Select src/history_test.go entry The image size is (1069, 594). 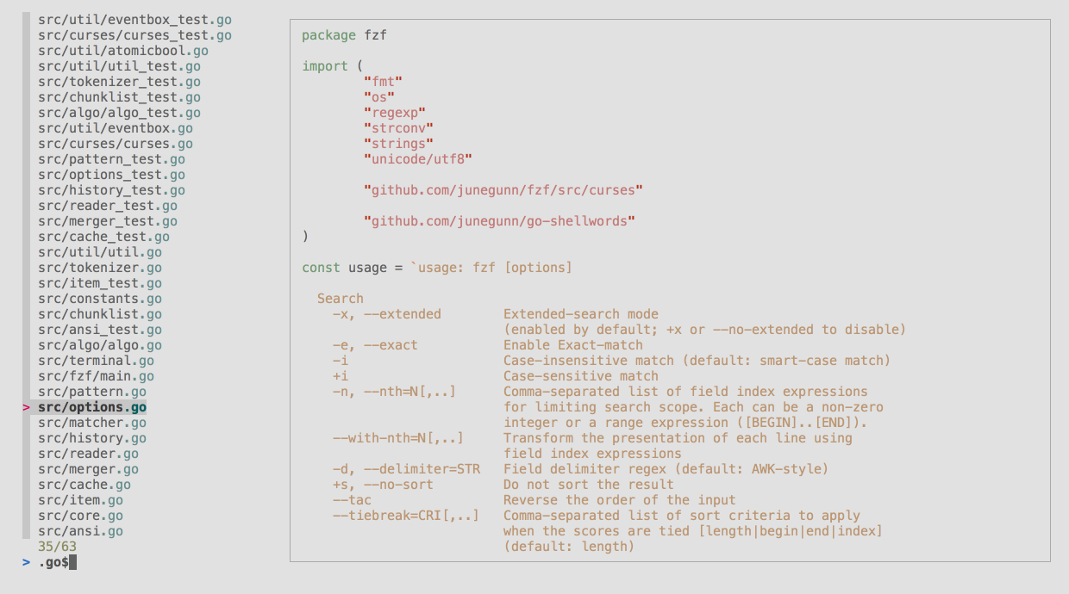click(111, 190)
